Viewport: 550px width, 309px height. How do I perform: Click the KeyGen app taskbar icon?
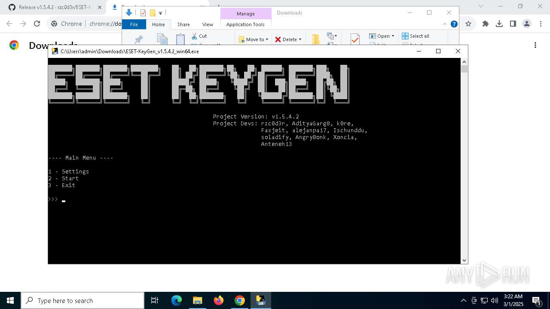pyautogui.click(x=261, y=300)
